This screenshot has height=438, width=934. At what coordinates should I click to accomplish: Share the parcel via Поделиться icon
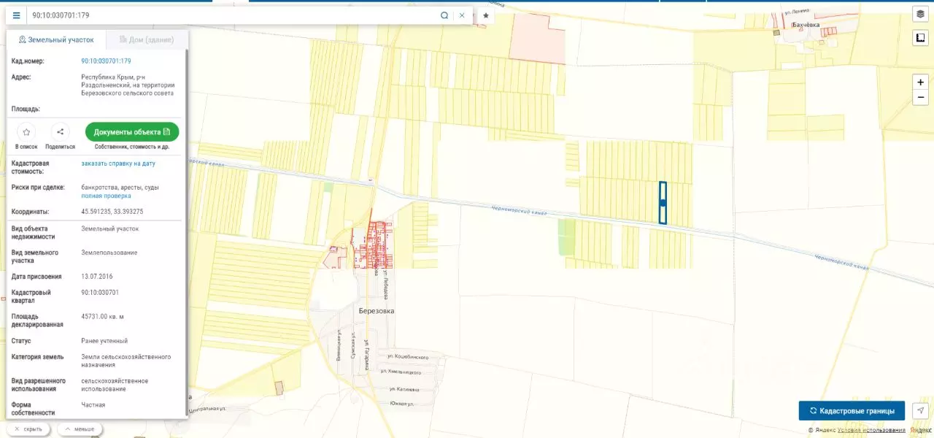pyautogui.click(x=60, y=132)
